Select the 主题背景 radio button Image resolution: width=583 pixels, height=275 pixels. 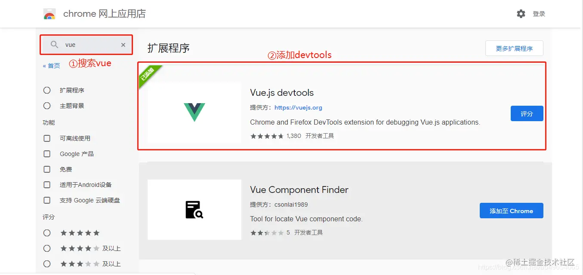tap(47, 106)
